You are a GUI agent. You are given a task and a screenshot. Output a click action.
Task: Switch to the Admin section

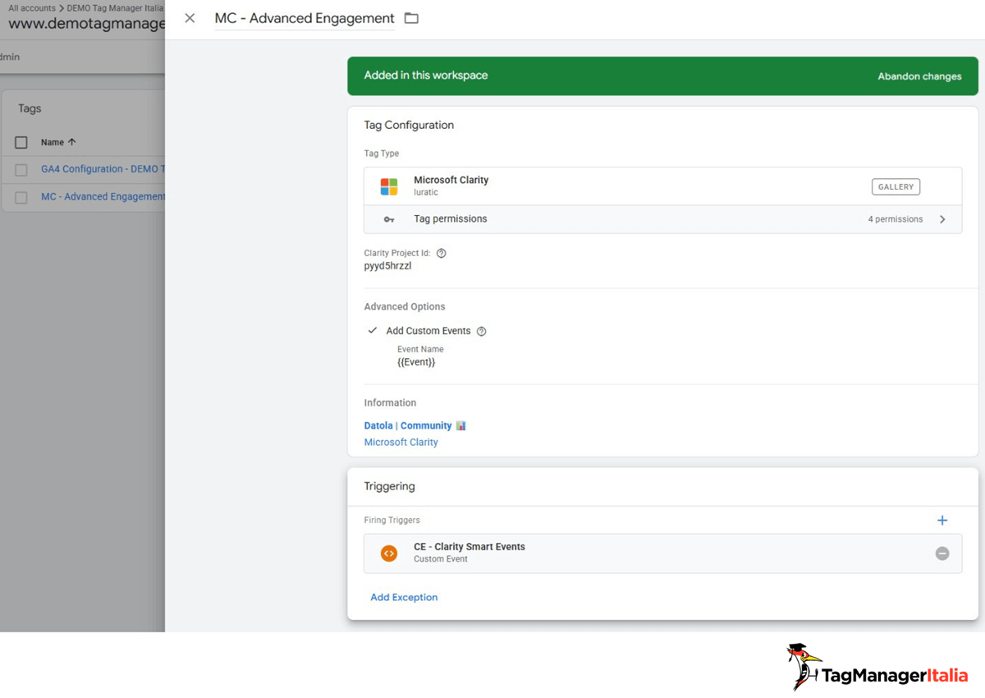(x=8, y=56)
